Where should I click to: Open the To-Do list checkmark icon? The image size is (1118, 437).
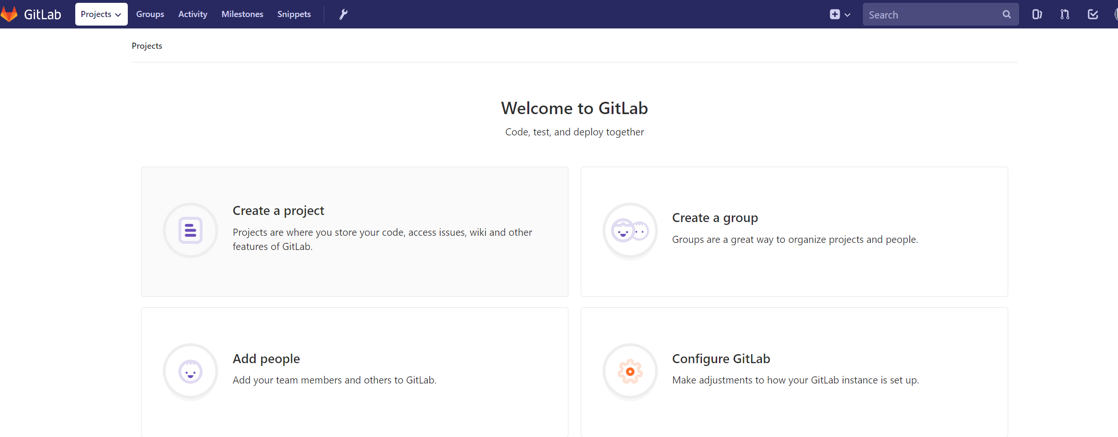pos(1092,14)
